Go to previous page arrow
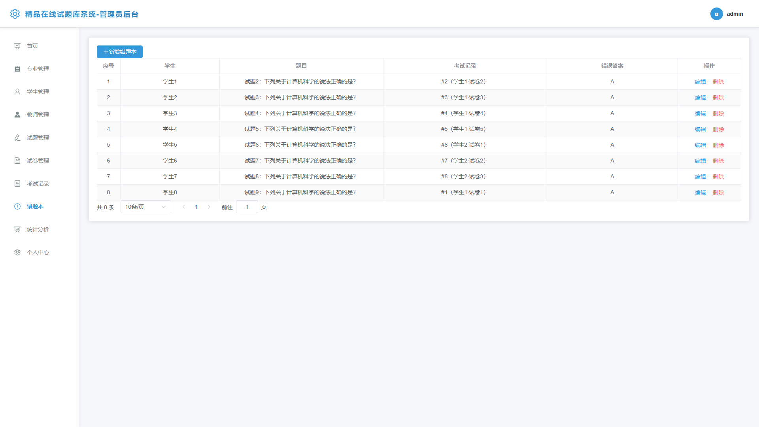This screenshot has height=427, width=759. [x=183, y=207]
